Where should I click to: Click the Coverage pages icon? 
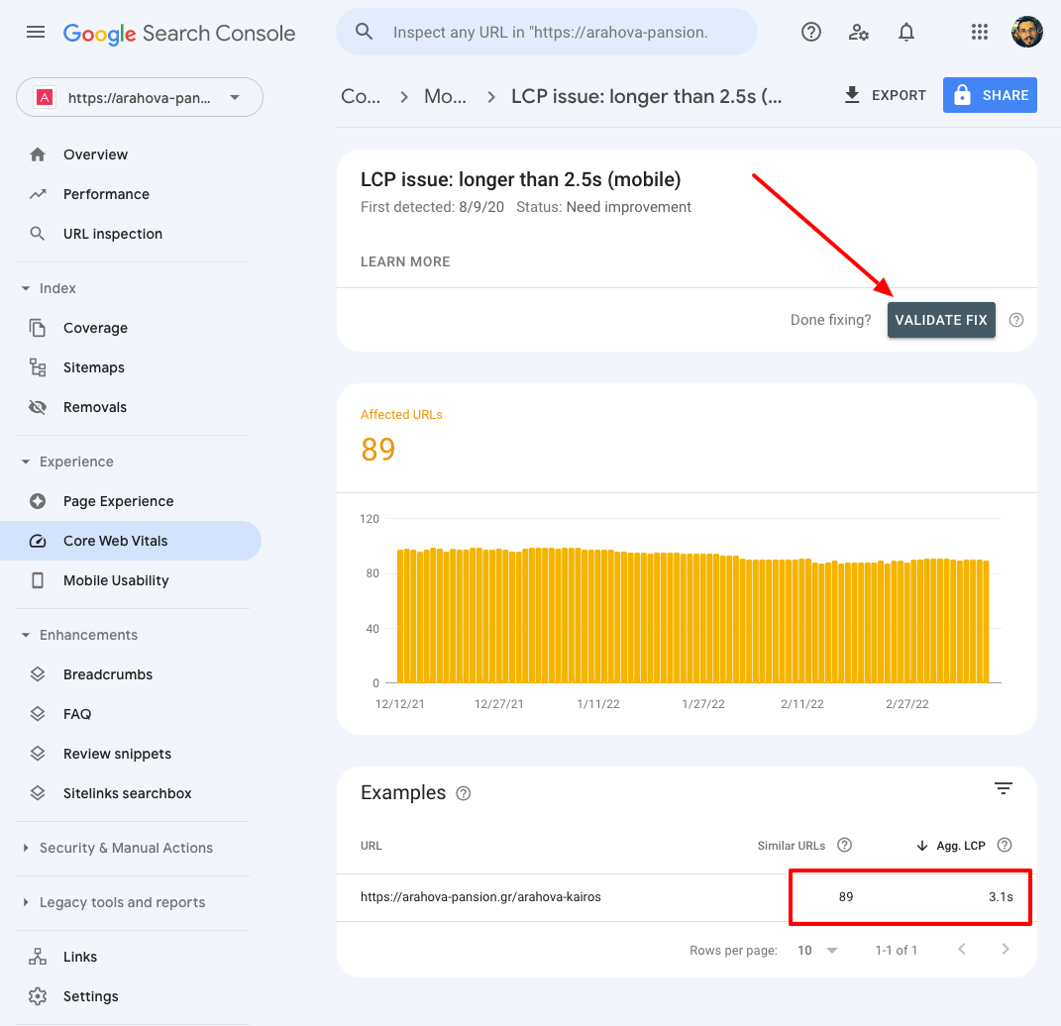point(38,328)
